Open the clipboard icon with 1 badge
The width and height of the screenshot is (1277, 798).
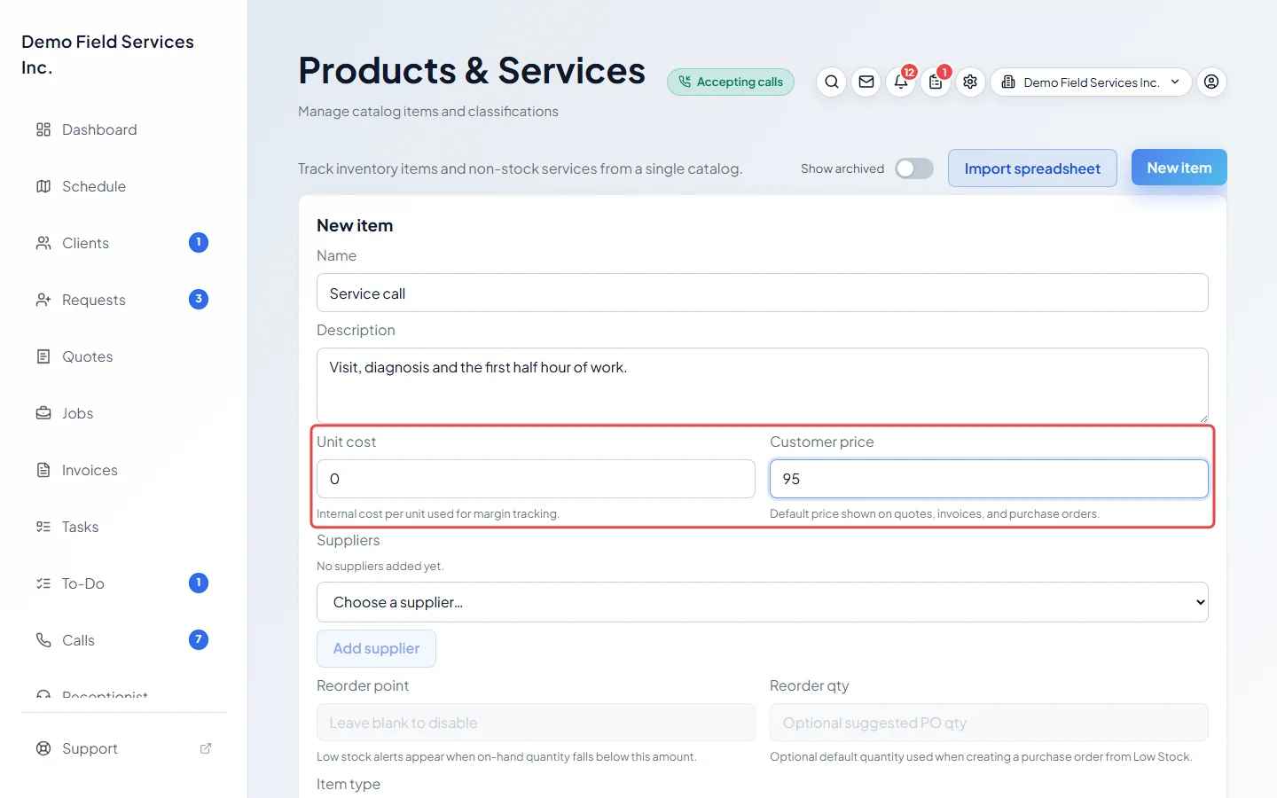point(936,82)
